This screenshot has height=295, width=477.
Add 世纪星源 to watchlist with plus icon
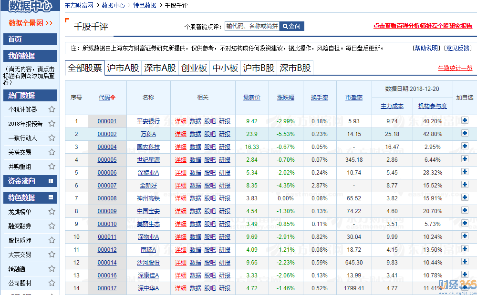pyautogui.click(x=465, y=159)
